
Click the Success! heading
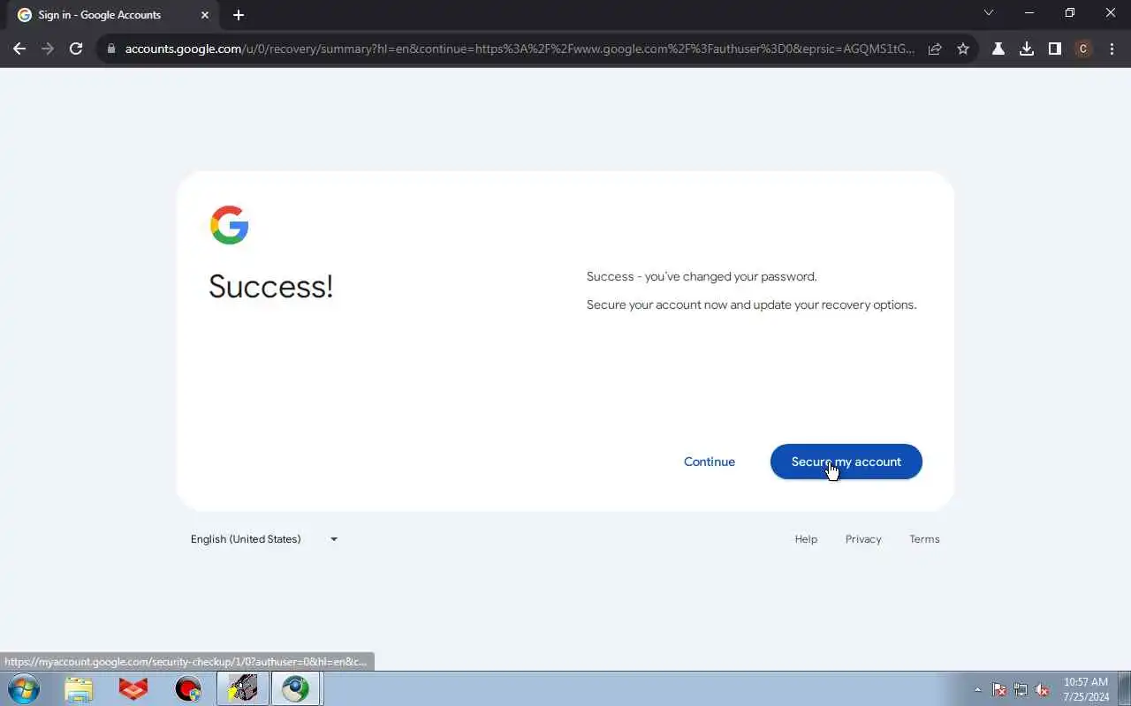[x=270, y=286]
